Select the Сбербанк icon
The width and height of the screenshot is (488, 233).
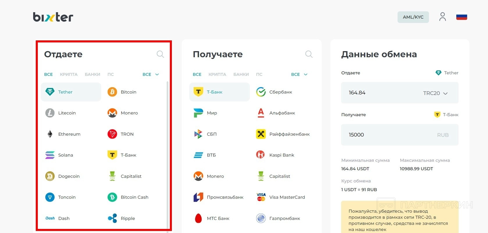pyautogui.click(x=261, y=92)
